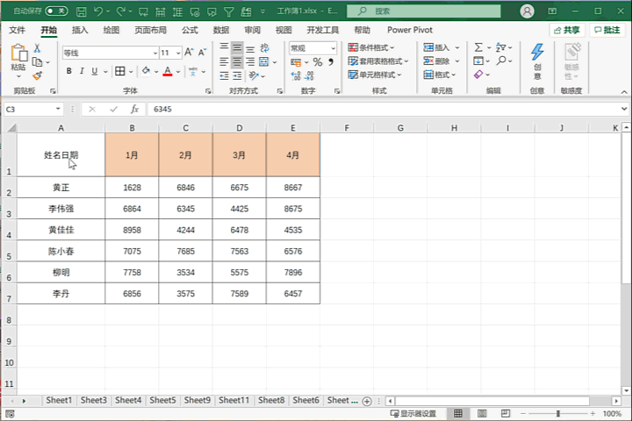Apply percent style to cell
The image size is (632, 421).
[x=318, y=62]
